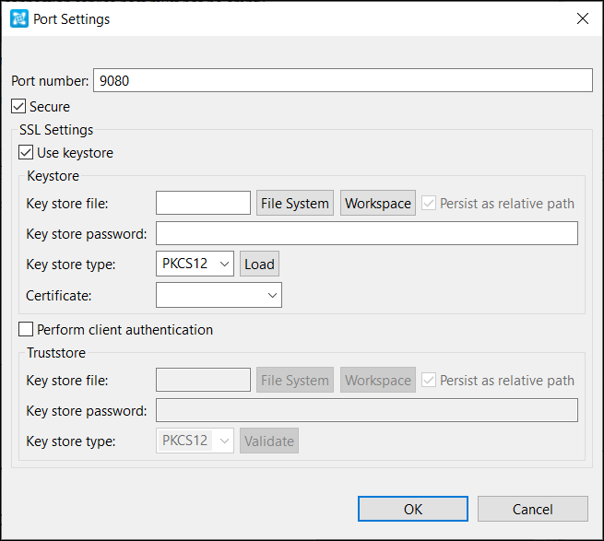604x541 pixels.
Task: Click the Load button
Action: pos(259,264)
